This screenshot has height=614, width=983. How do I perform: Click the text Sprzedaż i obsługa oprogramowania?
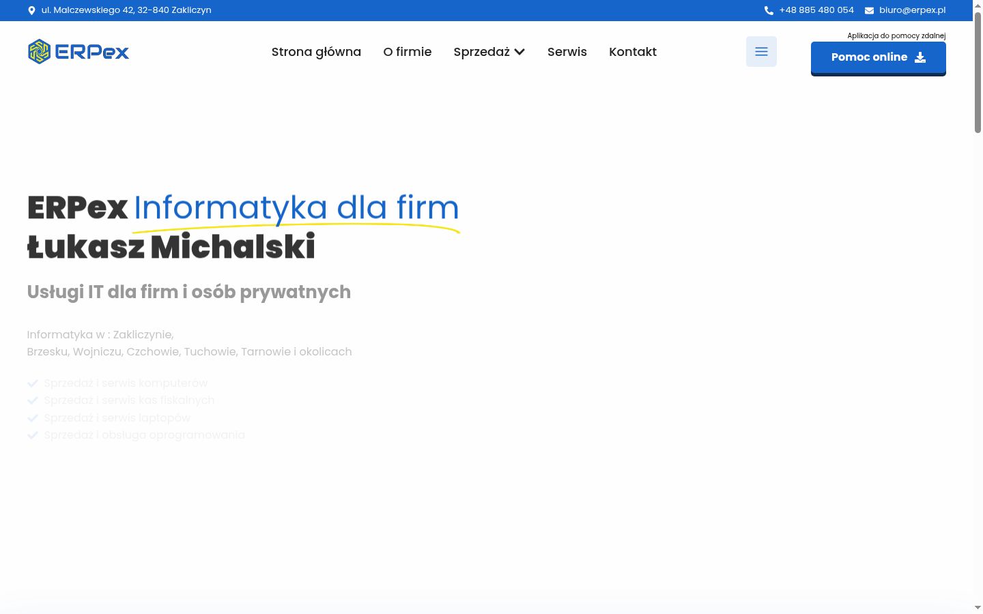[x=145, y=435]
